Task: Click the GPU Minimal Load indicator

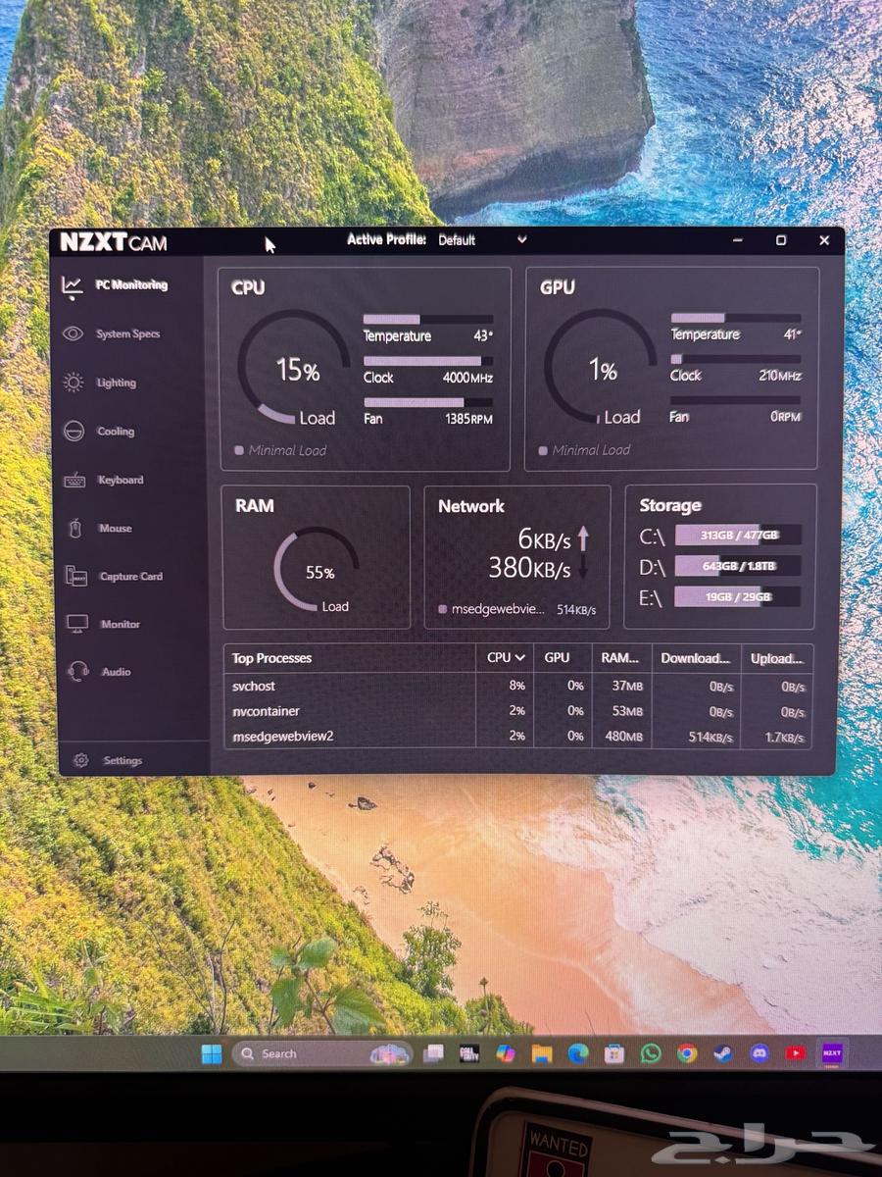Action: coord(585,450)
